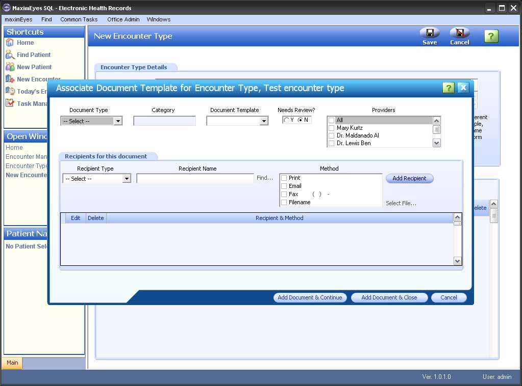Screen dimensions: 522x386
Task: Click the Edit column header
Action: 76,218
